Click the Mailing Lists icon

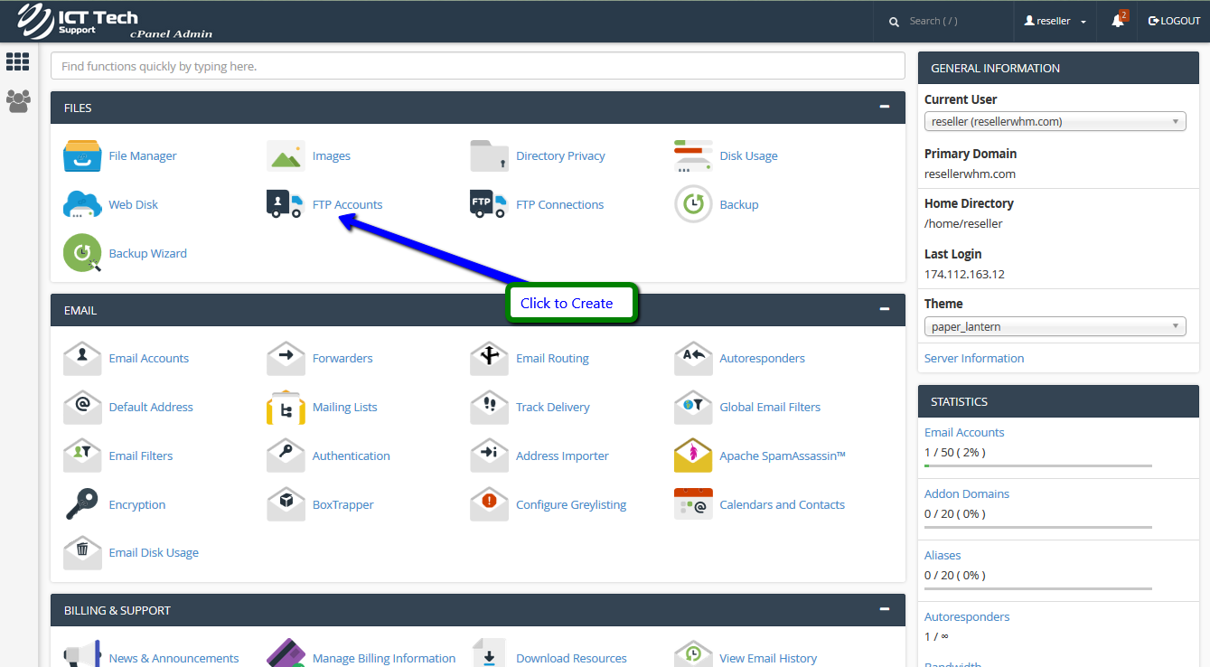285,407
